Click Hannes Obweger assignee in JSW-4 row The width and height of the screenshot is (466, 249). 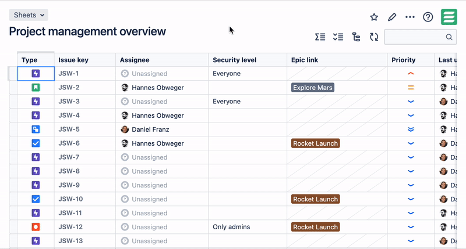point(157,116)
